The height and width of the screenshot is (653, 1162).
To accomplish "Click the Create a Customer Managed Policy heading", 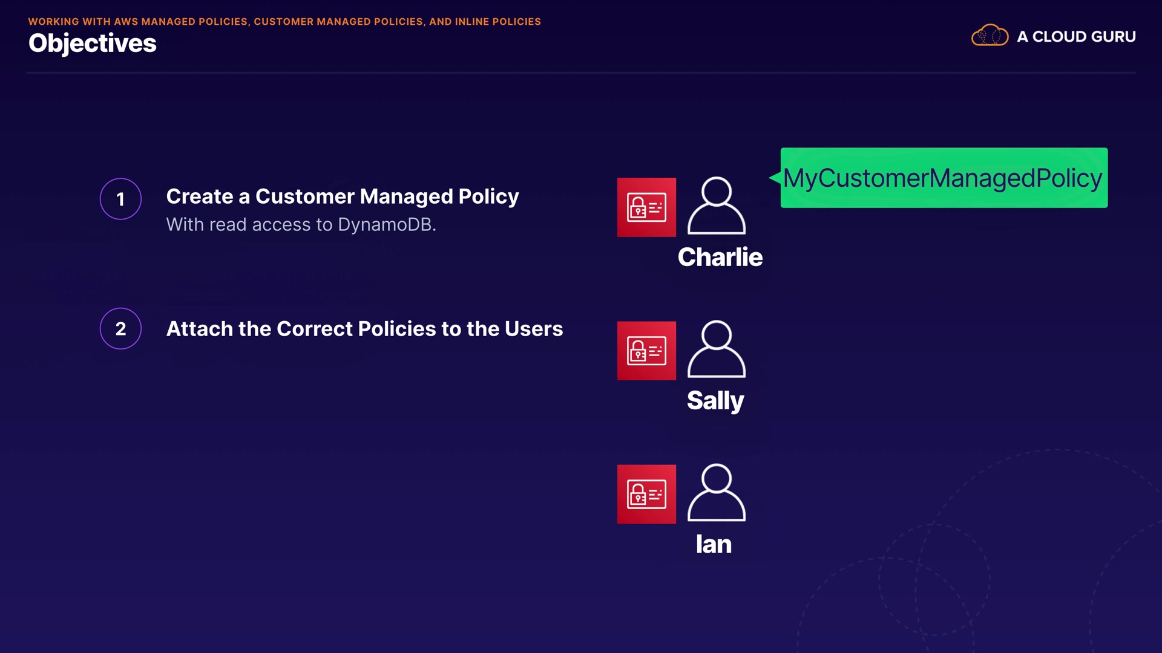I will 343,197.
